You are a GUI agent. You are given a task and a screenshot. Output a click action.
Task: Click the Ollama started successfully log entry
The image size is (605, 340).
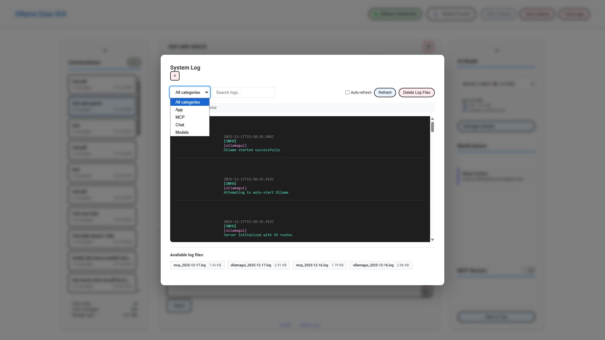[x=251, y=150]
